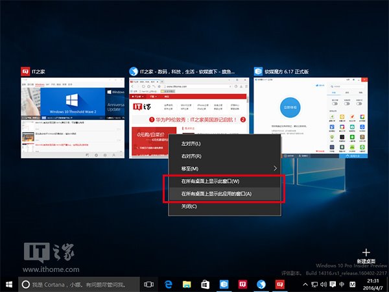This screenshot has height=292, width=389.
Task: Switch the 中 input method indicator
Action: [x=342, y=285]
